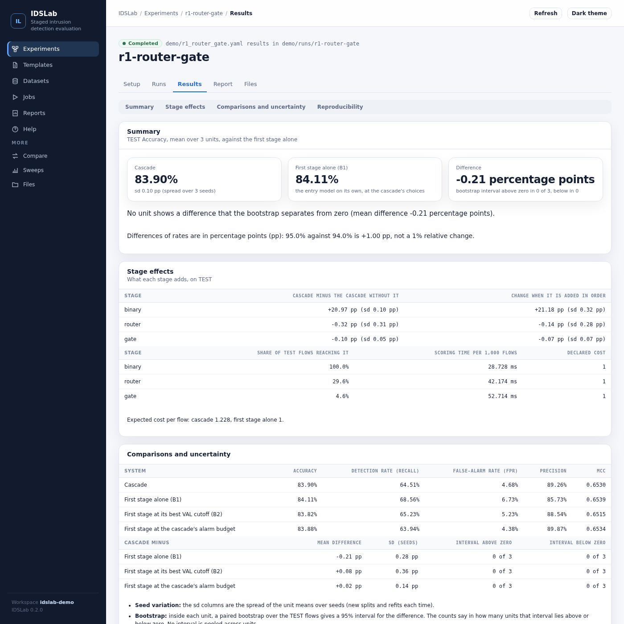This screenshot has height=624, width=624.
Task: Click the Refresh button
Action: [x=546, y=13]
